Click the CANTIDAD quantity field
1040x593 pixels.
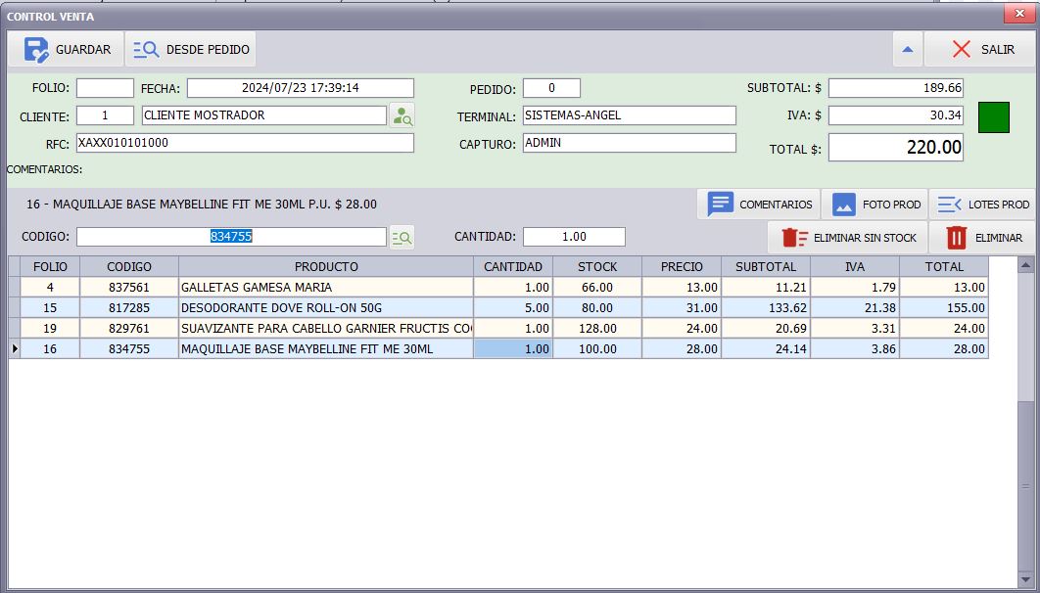(x=575, y=237)
